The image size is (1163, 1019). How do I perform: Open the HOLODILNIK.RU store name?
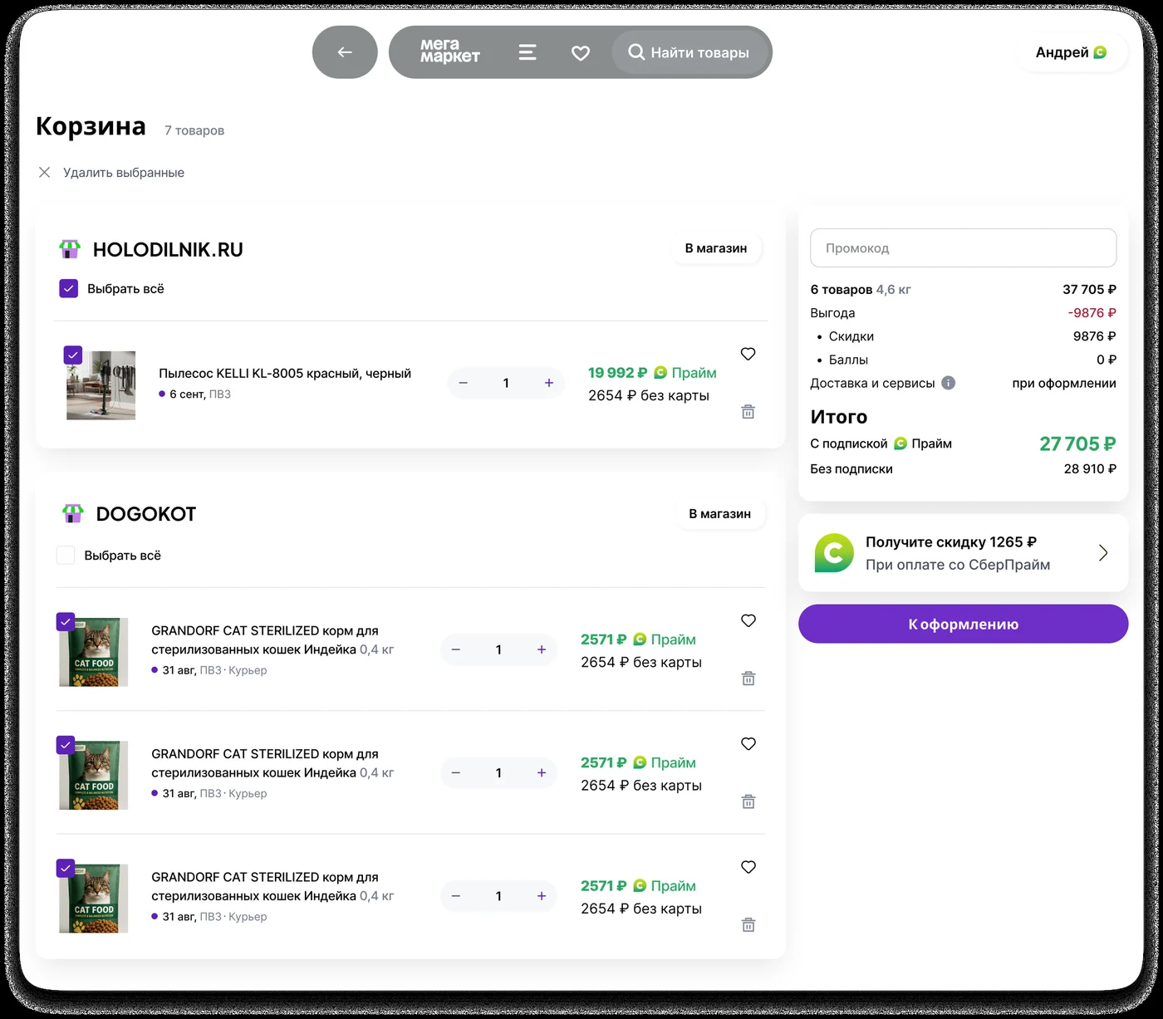pyautogui.click(x=168, y=250)
